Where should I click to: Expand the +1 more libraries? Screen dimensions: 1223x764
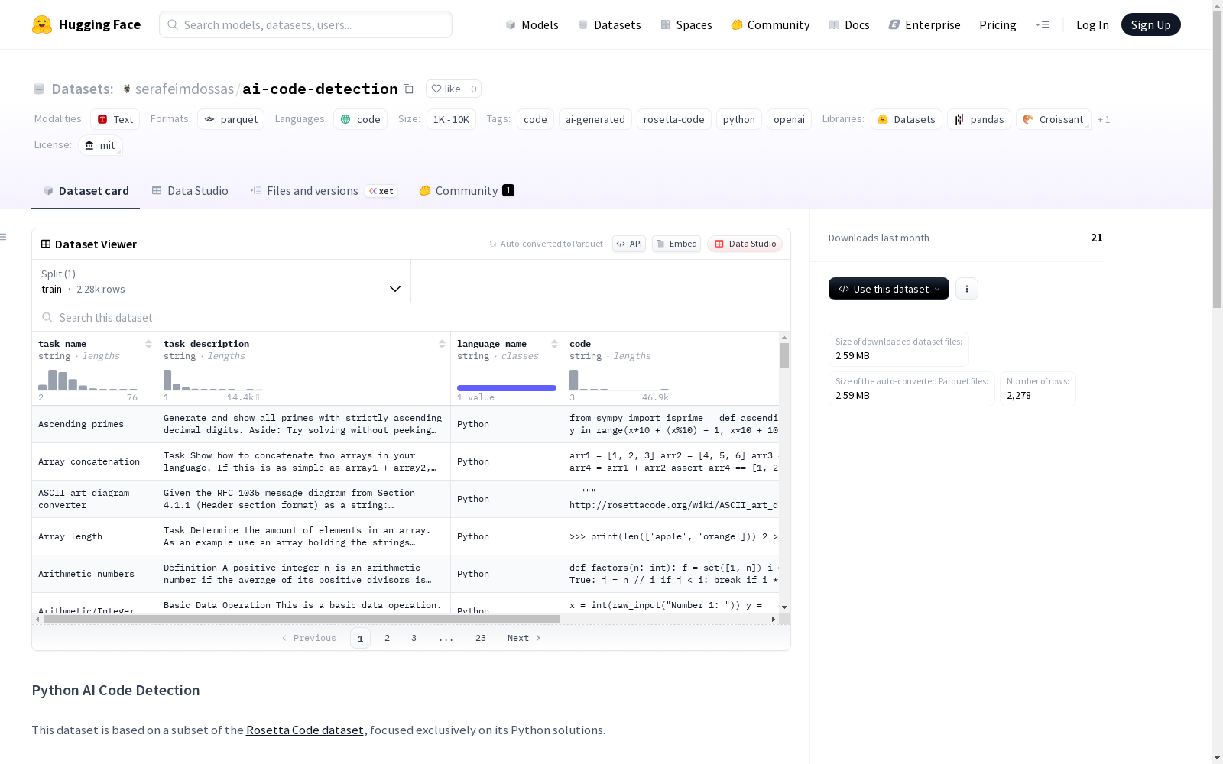point(1104,119)
